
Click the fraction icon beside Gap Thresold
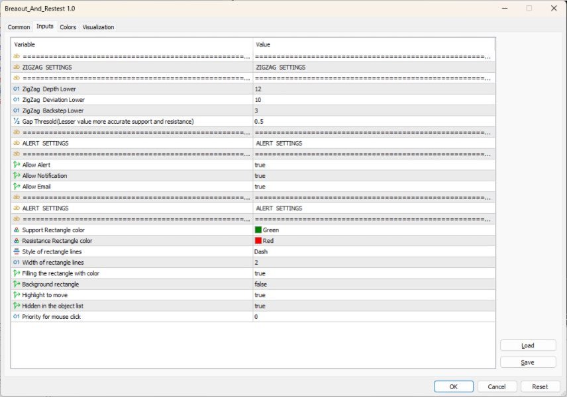click(17, 121)
